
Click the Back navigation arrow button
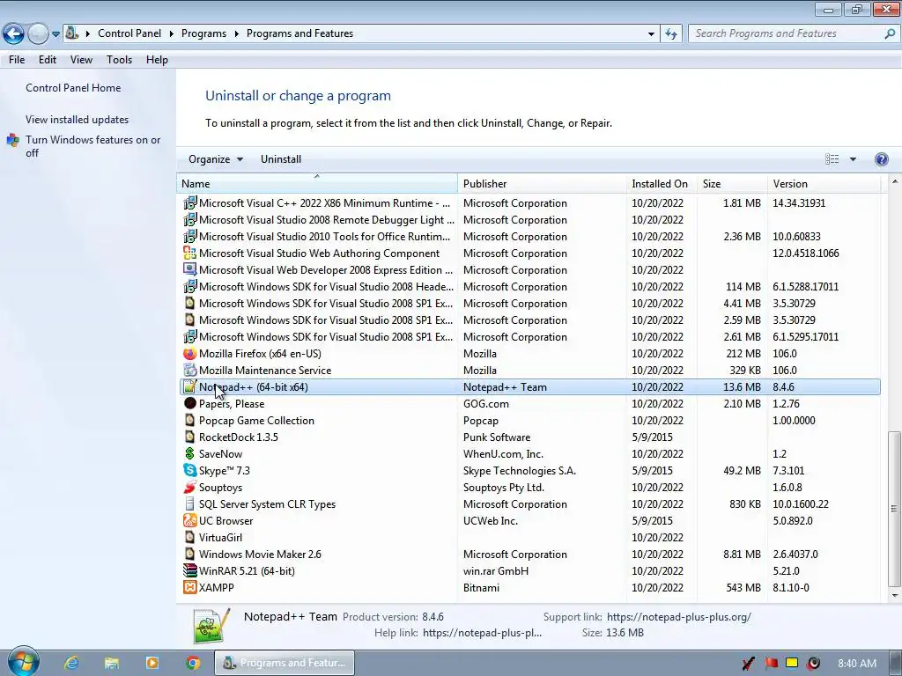tap(13, 33)
